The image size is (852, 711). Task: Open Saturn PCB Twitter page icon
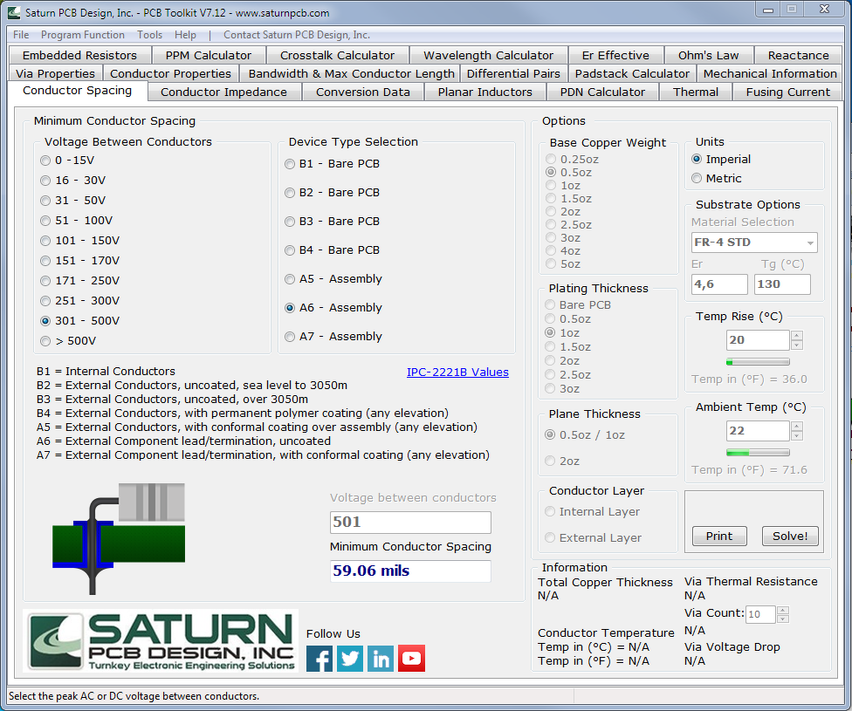click(350, 659)
